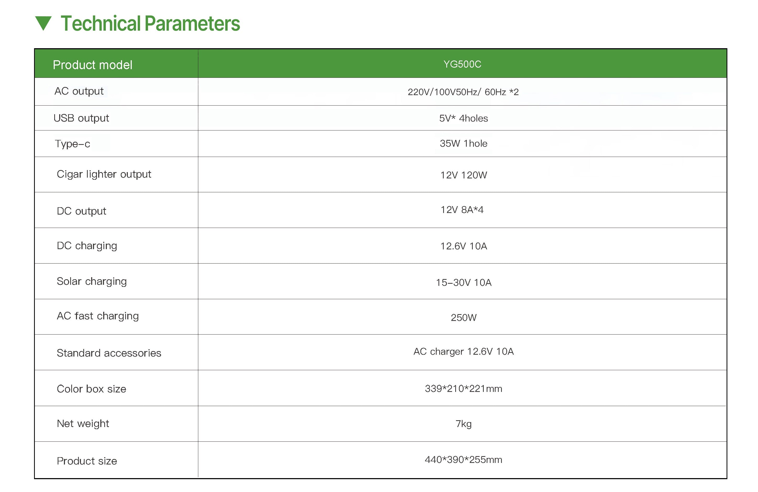
Task: Click the 15-30V 10A solar charging value
Action: [463, 282]
